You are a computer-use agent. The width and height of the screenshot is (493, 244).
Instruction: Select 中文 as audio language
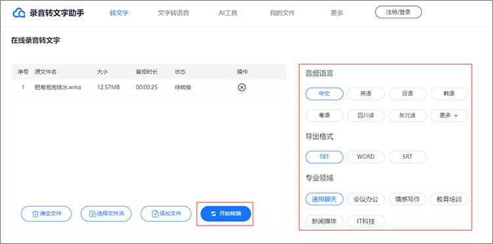324,94
